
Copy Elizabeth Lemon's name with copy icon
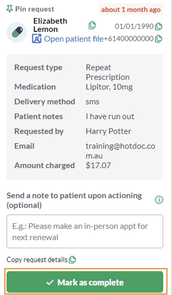tap(92, 25)
